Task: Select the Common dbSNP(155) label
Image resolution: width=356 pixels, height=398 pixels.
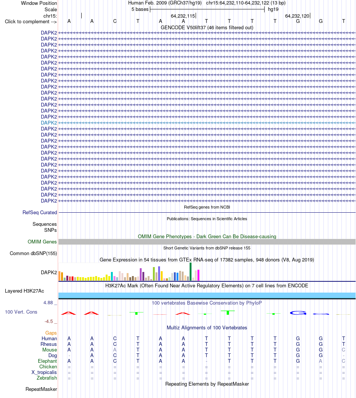Action: 33,253
